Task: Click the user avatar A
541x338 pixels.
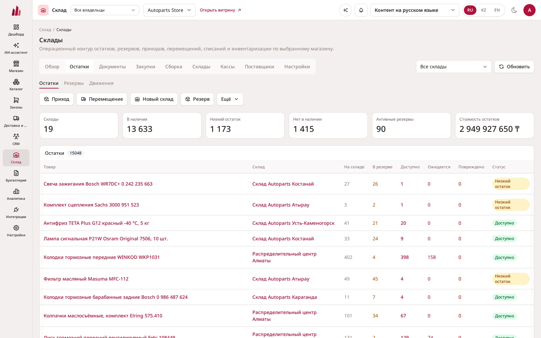Action: [x=529, y=10]
